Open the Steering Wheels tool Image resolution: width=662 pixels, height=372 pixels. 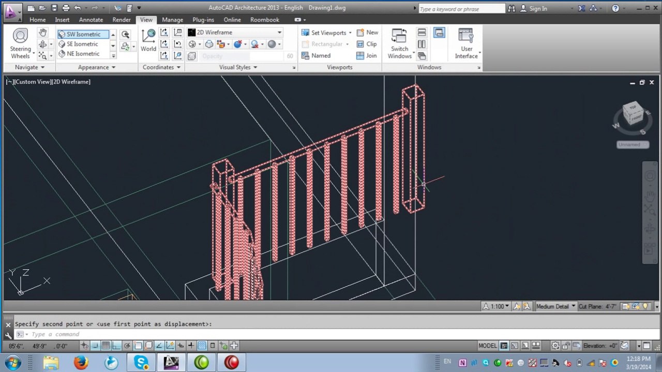[x=21, y=44]
